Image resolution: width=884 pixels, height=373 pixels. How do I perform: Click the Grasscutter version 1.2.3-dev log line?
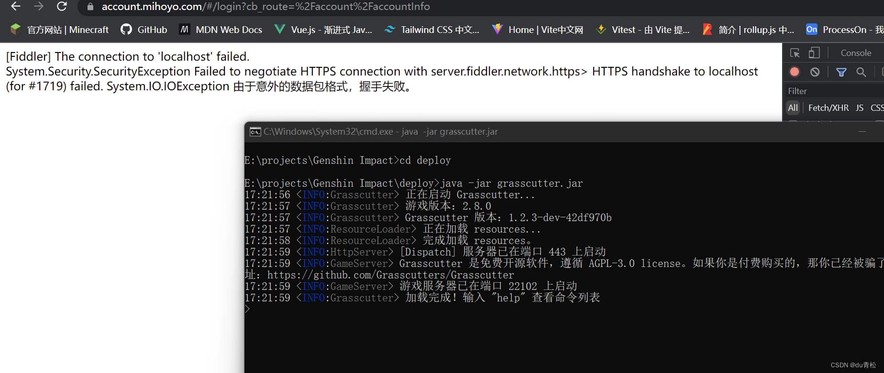point(428,218)
